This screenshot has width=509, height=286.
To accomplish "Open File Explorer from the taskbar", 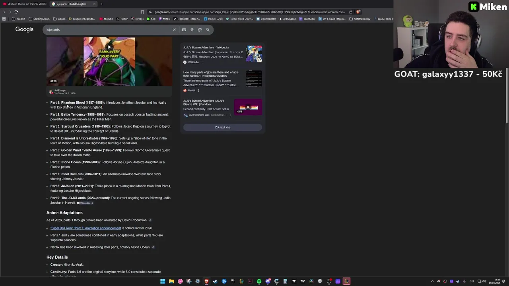I will 171,281.
